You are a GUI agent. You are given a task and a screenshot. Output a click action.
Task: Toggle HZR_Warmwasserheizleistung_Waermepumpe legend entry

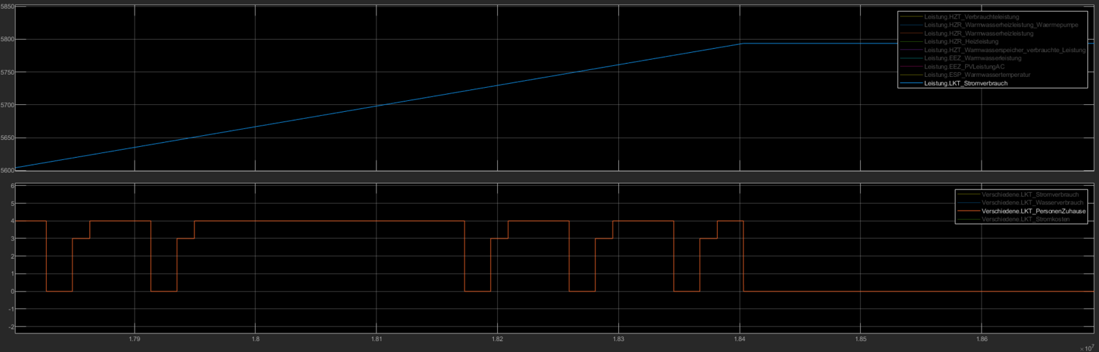pos(1001,25)
